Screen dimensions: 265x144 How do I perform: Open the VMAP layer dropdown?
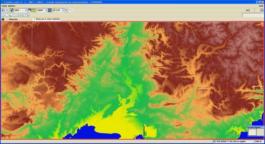point(46,10)
